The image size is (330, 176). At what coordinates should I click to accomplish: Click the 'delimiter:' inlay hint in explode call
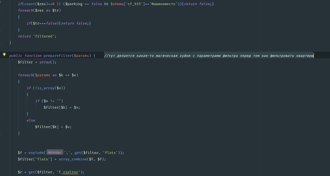55,153
